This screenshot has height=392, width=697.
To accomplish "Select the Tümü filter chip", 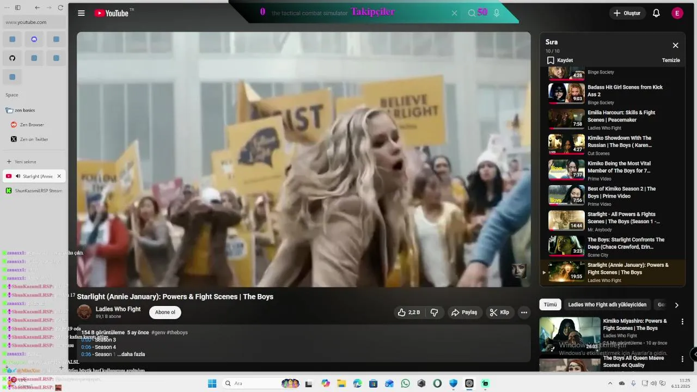I will pos(550,305).
